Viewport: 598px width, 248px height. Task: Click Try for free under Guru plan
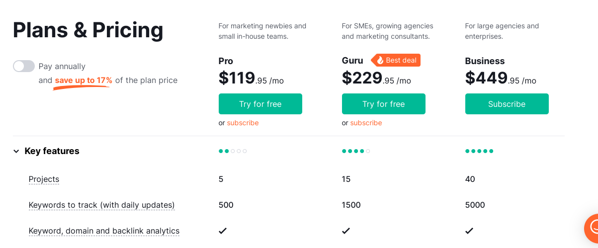click(383, 104)
